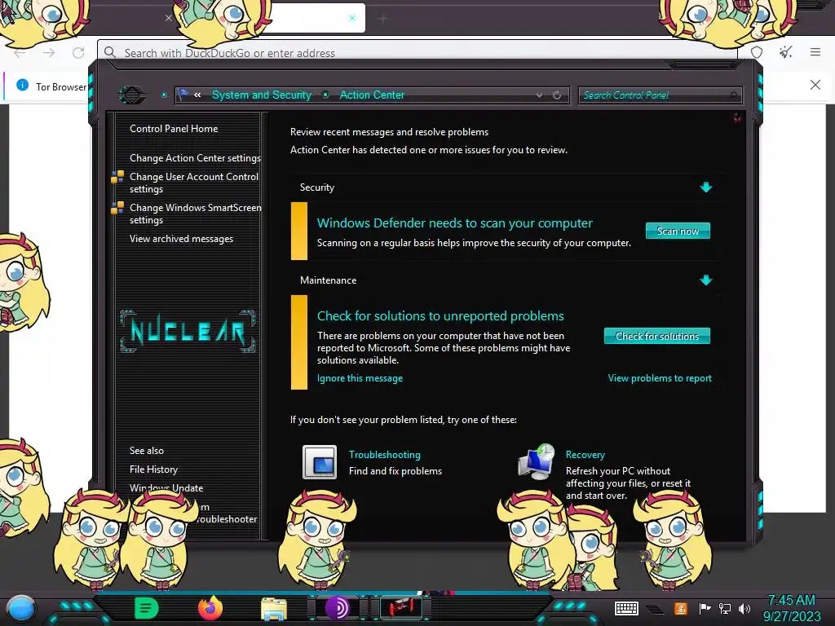The height and width of the screenshot is (626, 835).
Task: Collapse the Maintenance section arrow
Action: (x=705, y=280)
